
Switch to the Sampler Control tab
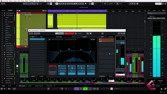(x=39, y=86)
